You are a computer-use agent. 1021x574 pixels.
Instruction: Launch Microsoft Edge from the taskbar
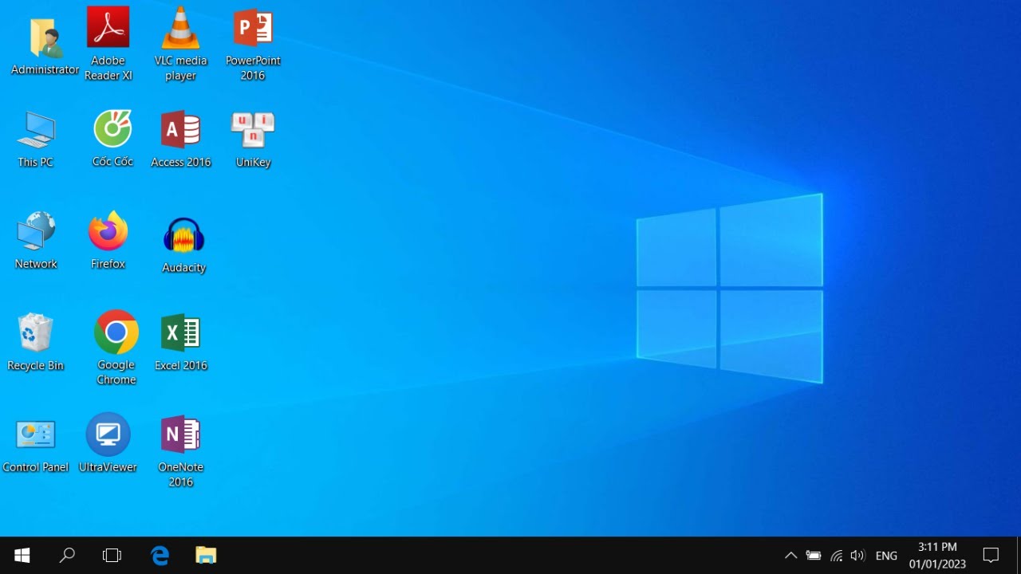pyautogui.click(x=160, y=556)
